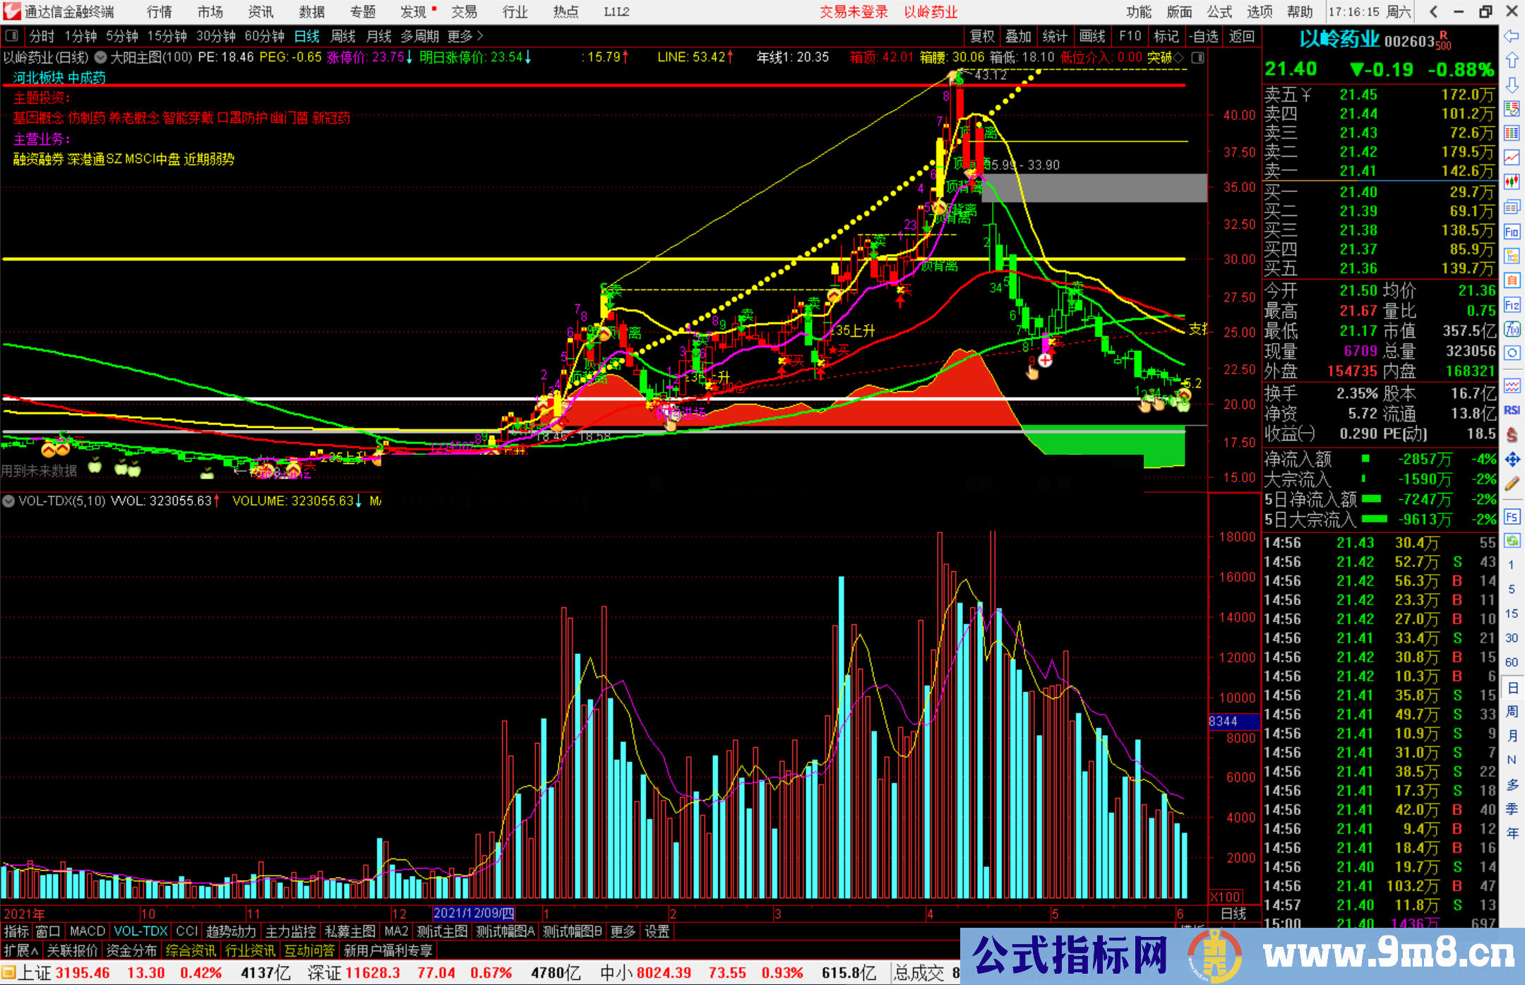Open the 行情 menu
The image size is (1525, 985).
pos(159,12)
